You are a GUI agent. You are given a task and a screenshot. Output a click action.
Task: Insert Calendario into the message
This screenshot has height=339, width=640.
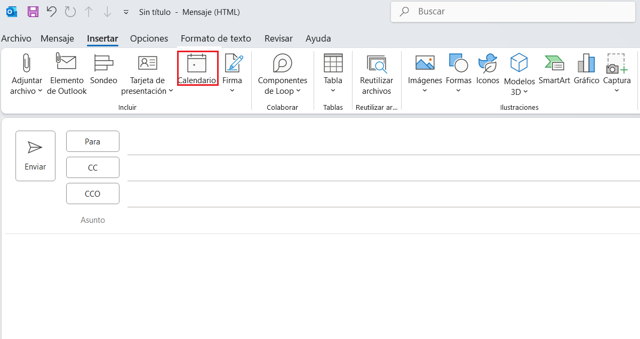(x=197, y=69)
